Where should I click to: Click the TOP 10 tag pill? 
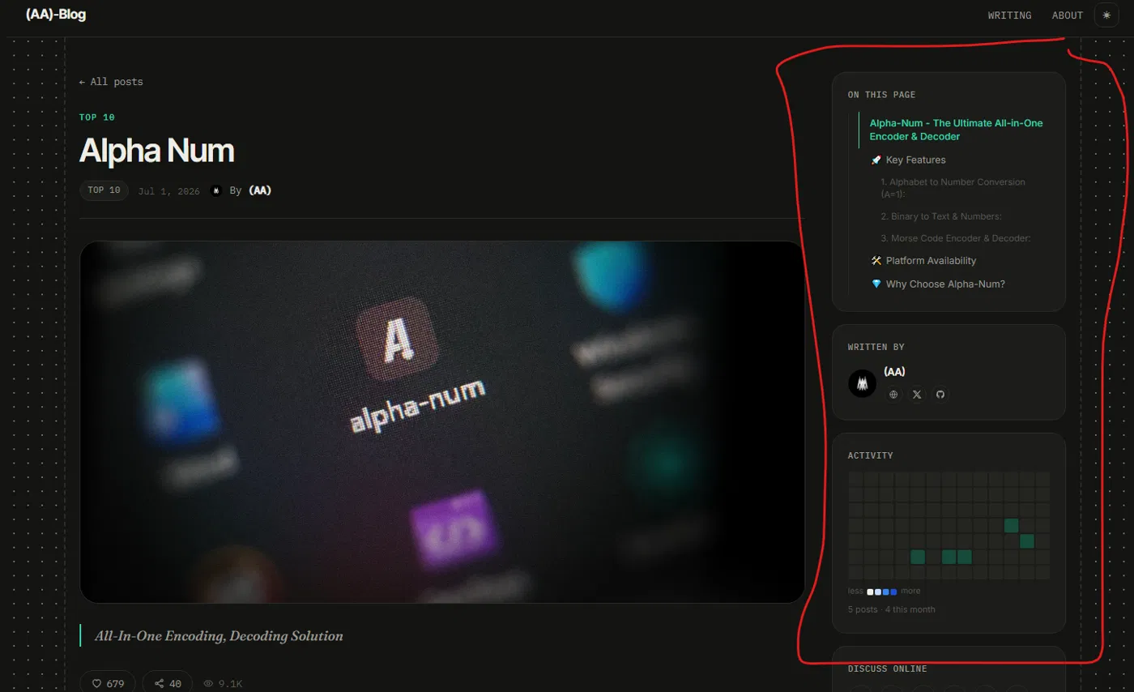[x=104, y=190]
